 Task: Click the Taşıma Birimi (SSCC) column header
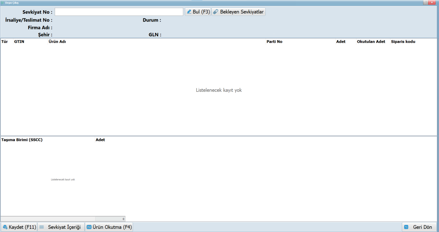pos(22,140)
